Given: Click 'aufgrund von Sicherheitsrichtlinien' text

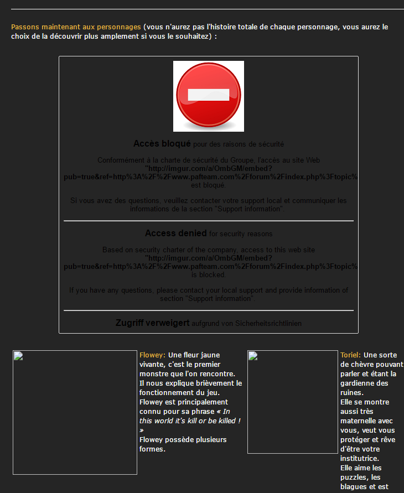Looking at the screenshot, I should [x=246, y=324].
